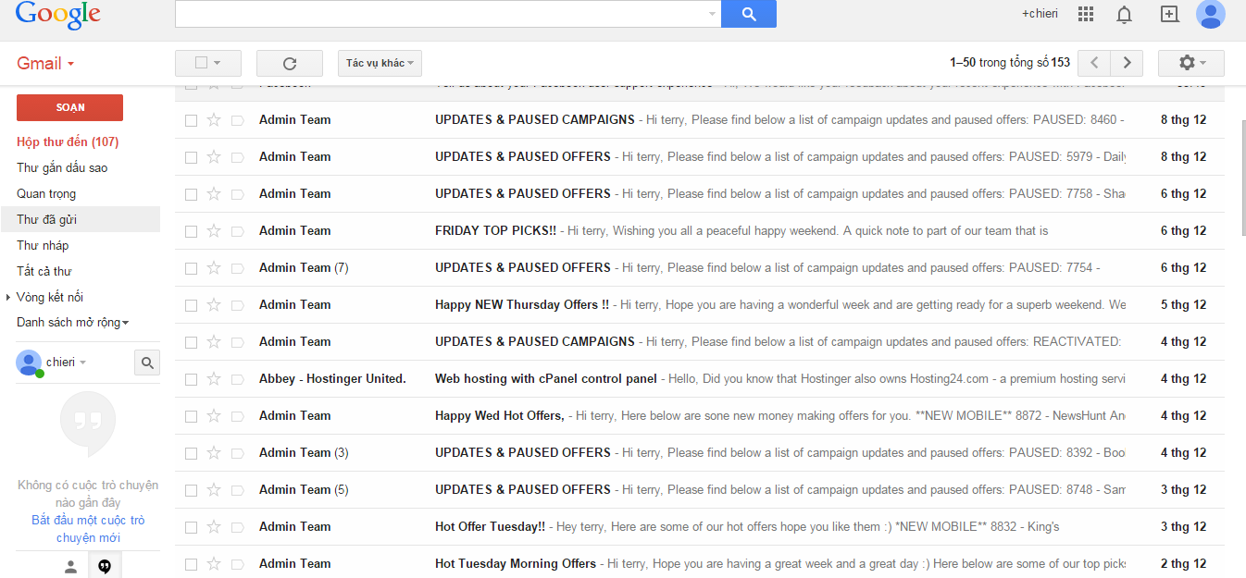1246x578 pixels.
Task: Click the blue Google search button
Action: click(x=748, y=14)
